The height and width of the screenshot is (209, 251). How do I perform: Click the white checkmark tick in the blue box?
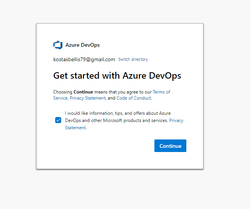pos(58,120)
